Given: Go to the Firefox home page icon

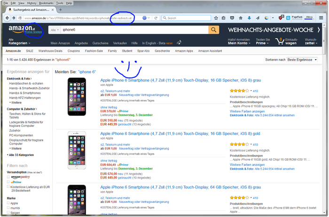Looking at the screenshot, I should 241,18.
